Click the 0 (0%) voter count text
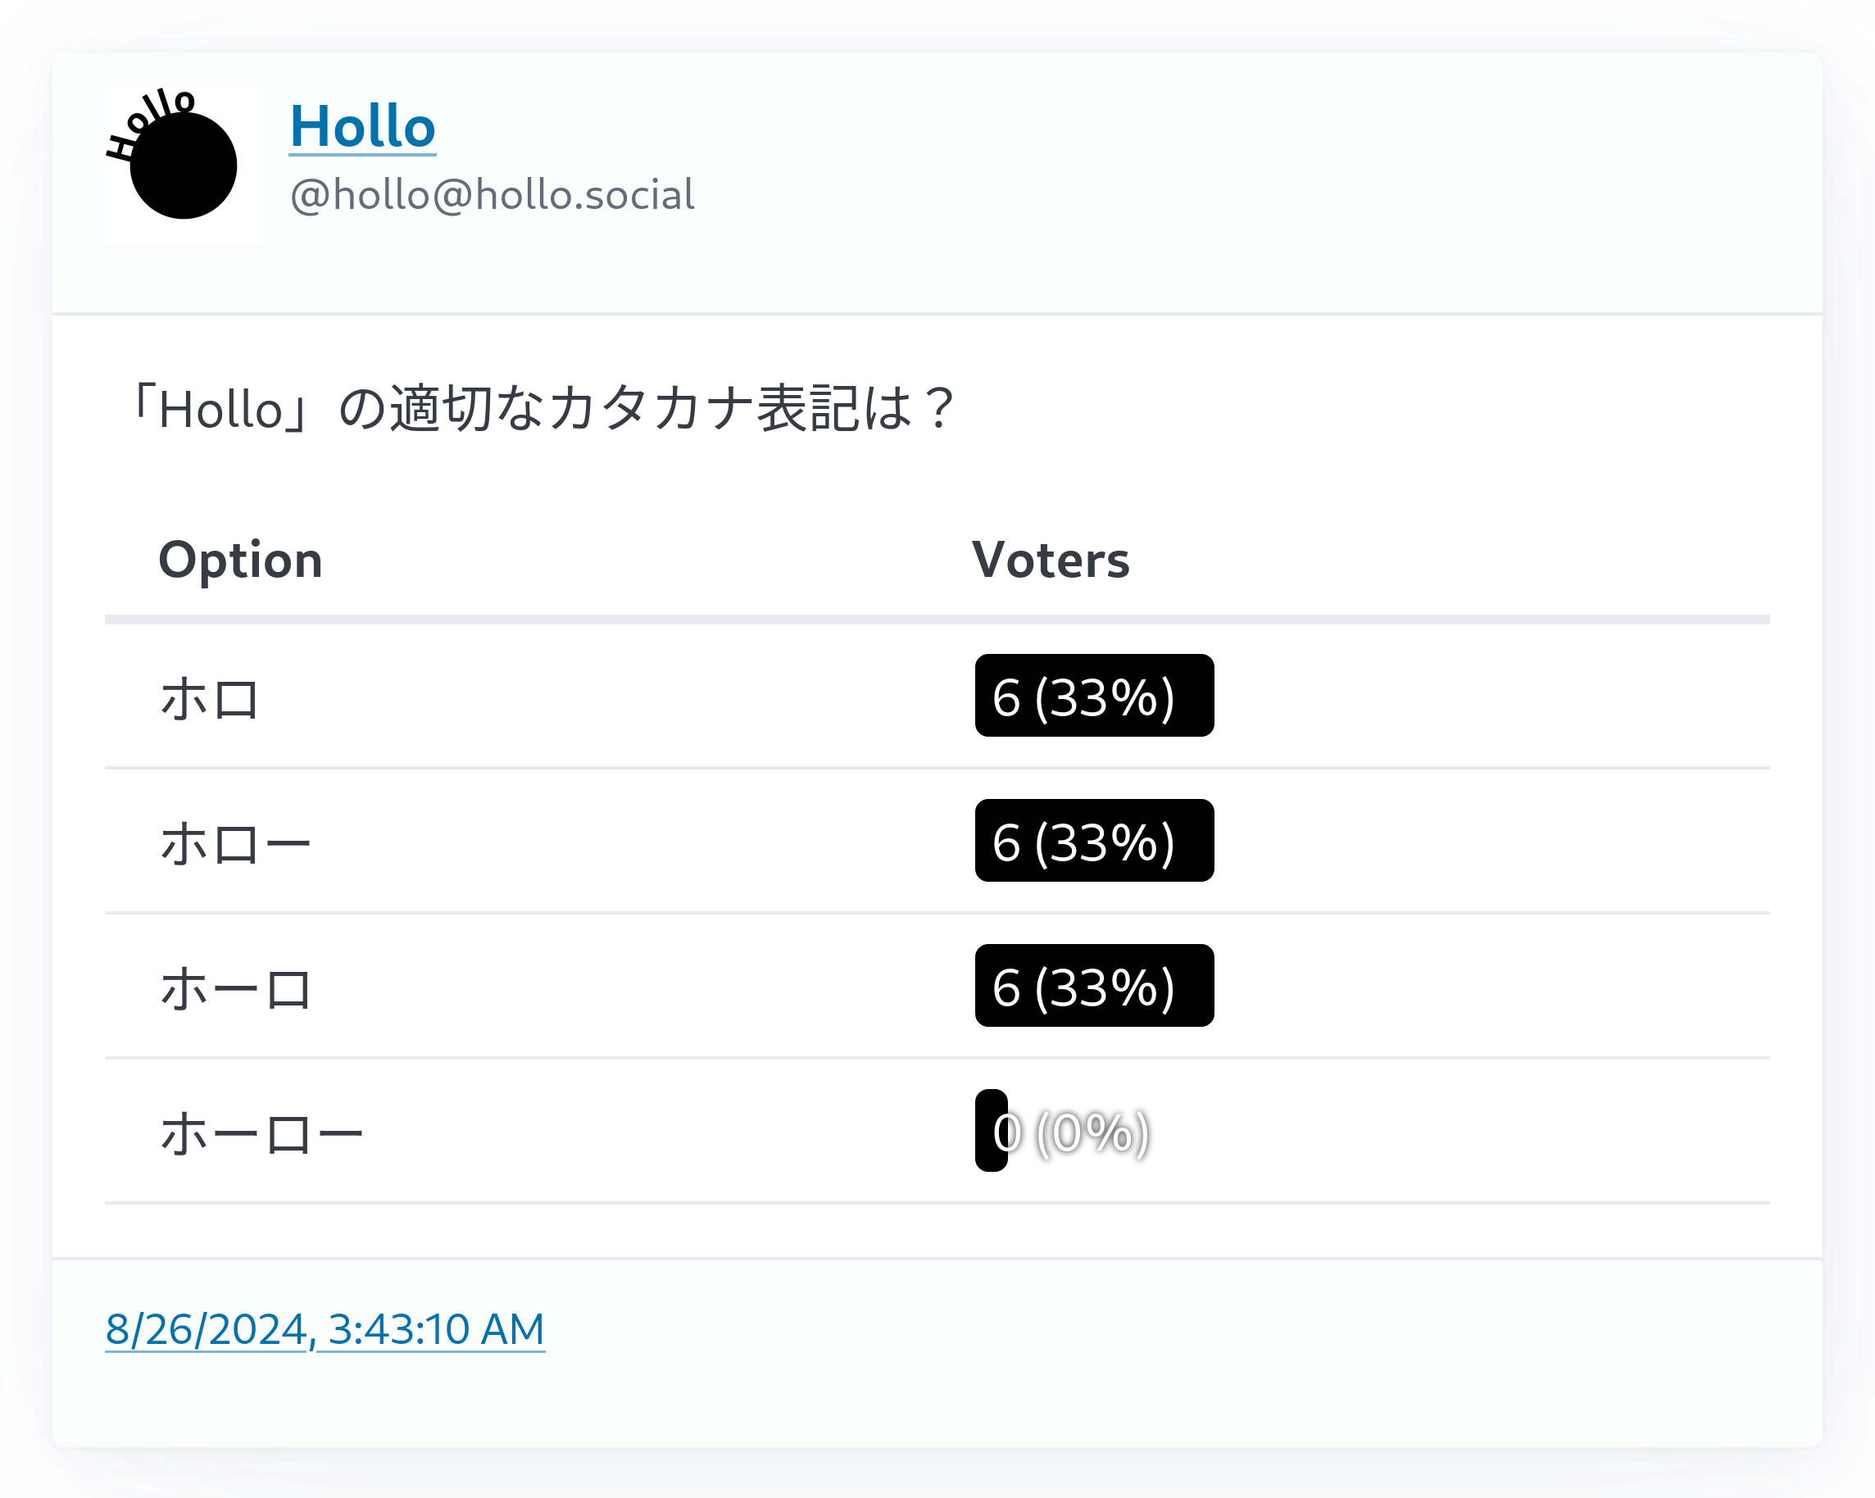Image resolution: width=1875 pixels, height=1498 pixels. 1071,1133
